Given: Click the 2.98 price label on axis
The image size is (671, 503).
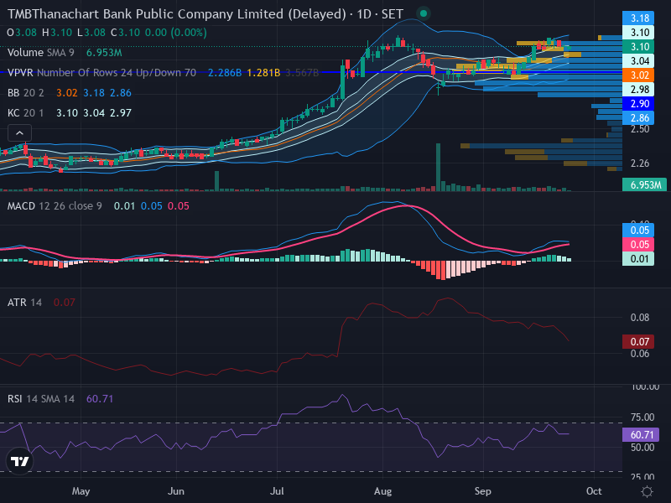Looking at the screenshot, I should click(638, 90).
